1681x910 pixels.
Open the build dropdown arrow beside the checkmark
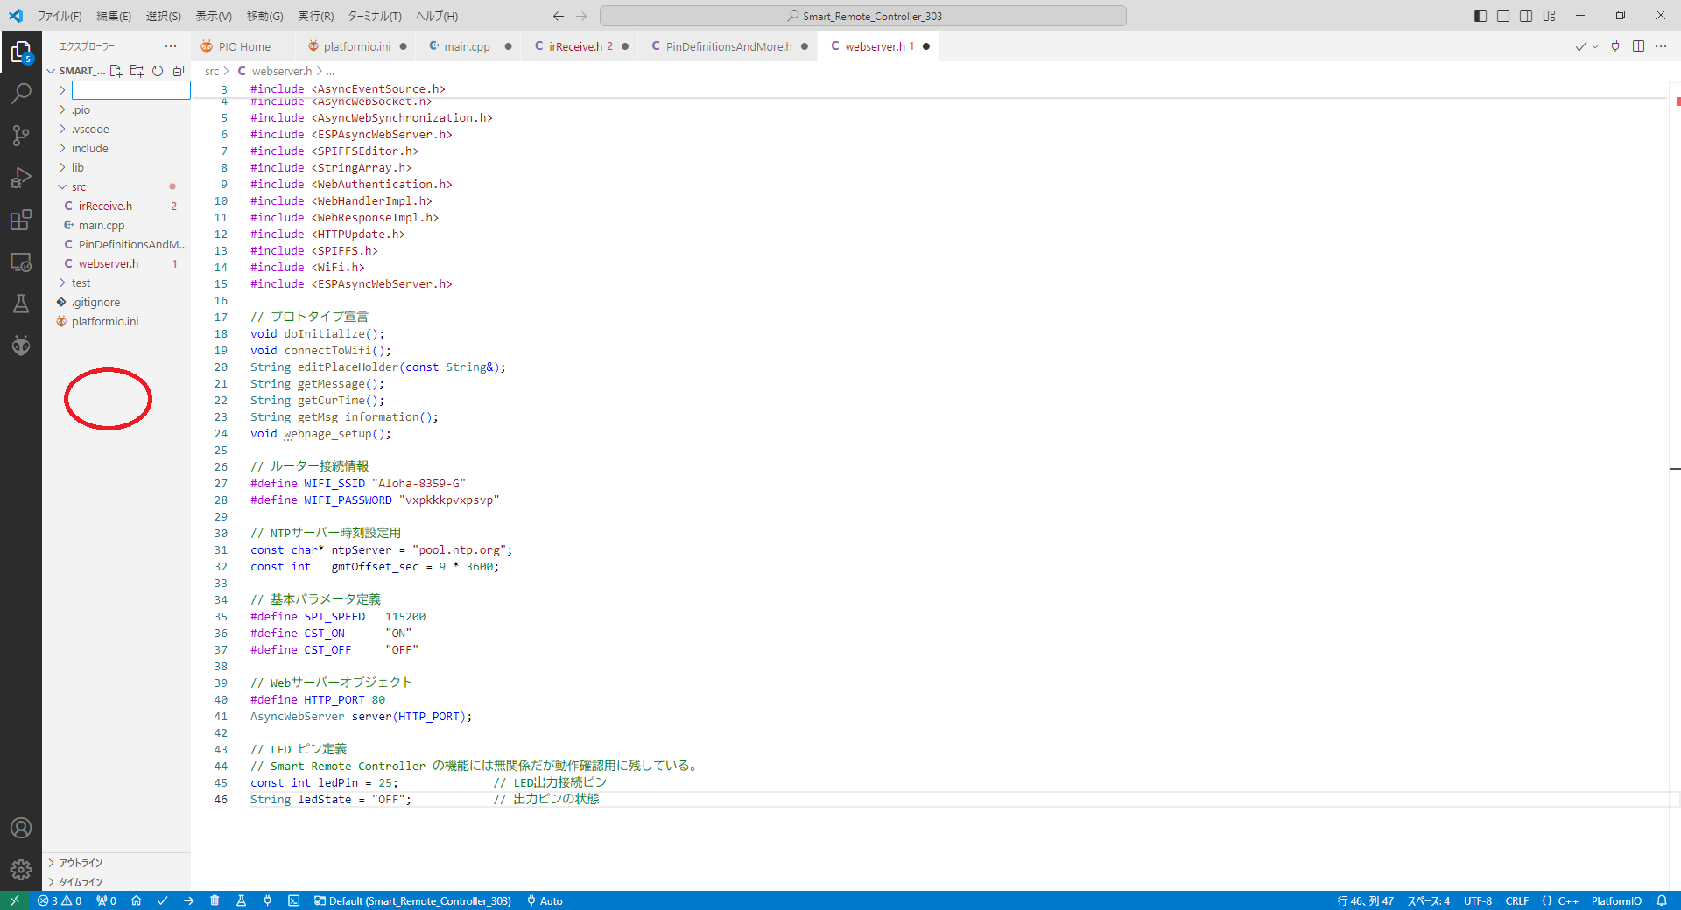coord(1595,46)
